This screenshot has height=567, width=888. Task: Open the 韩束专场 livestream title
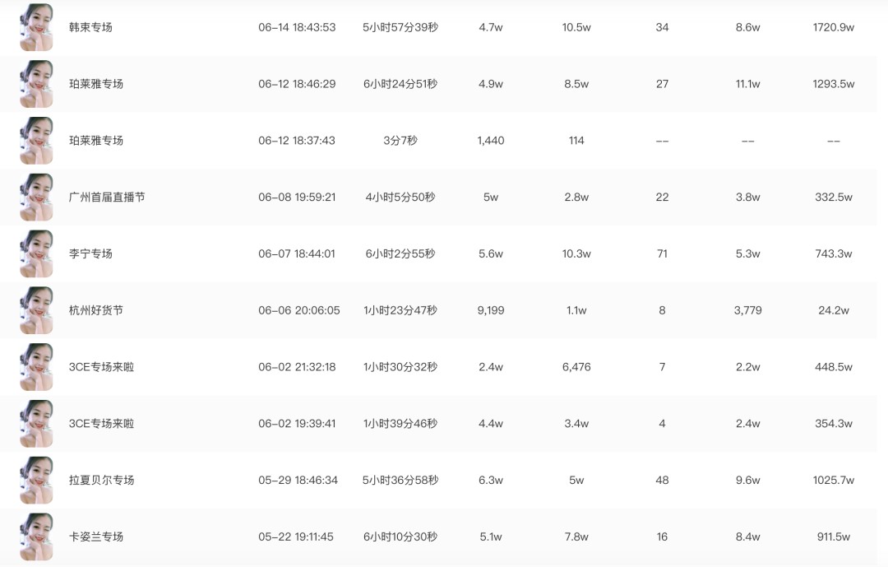[x=90, y=27]
